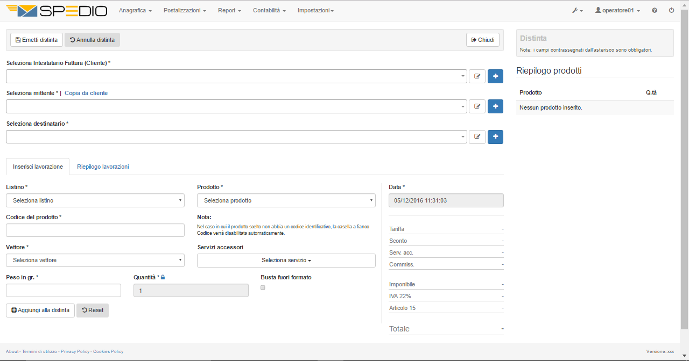Open operatore01 user menu
This screenshot has height=361, width=689.
point(617,10)
